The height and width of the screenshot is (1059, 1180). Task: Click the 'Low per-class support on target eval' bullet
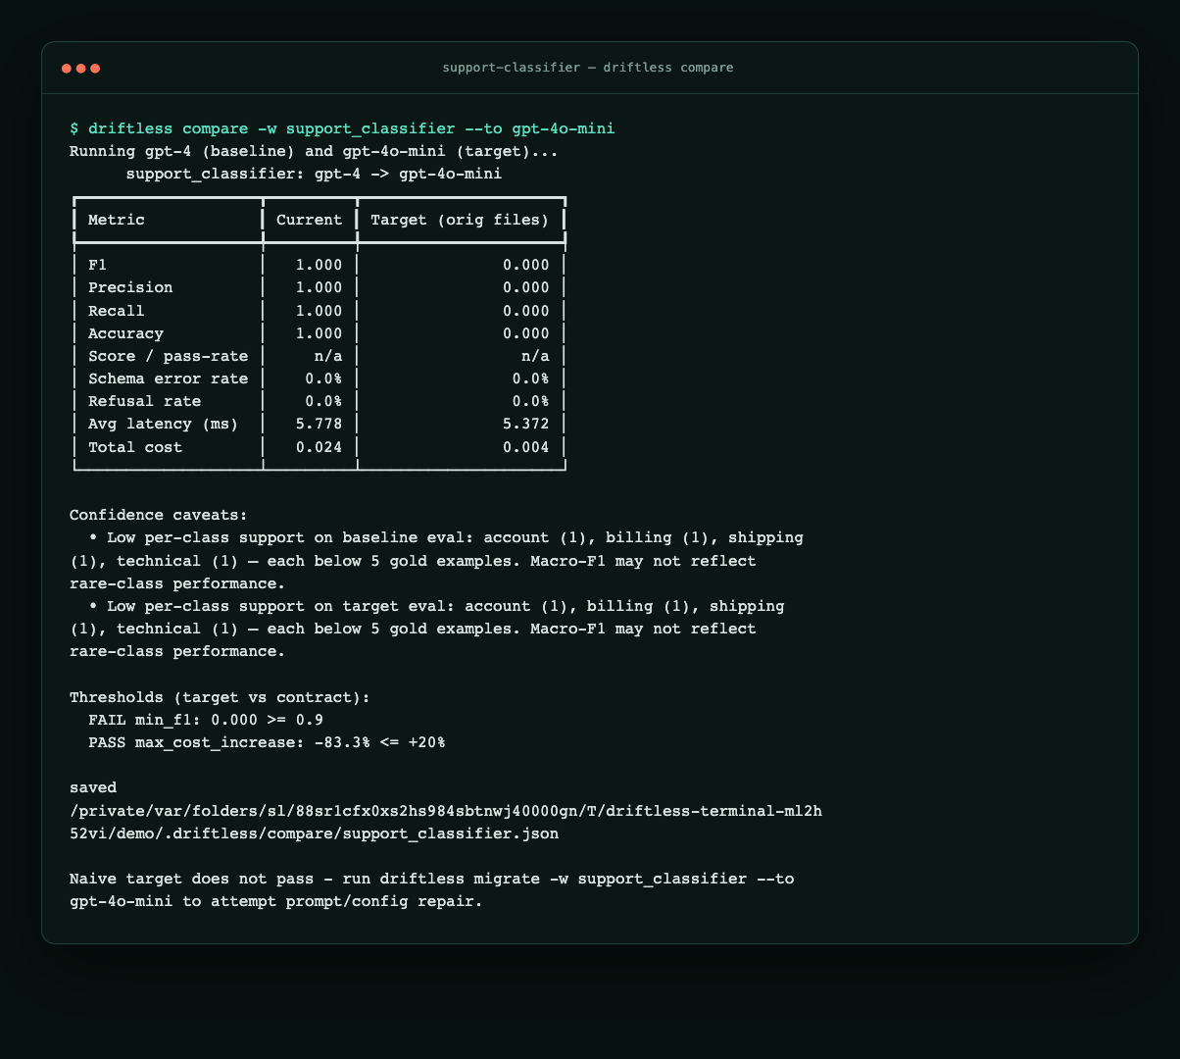(427, 629)
